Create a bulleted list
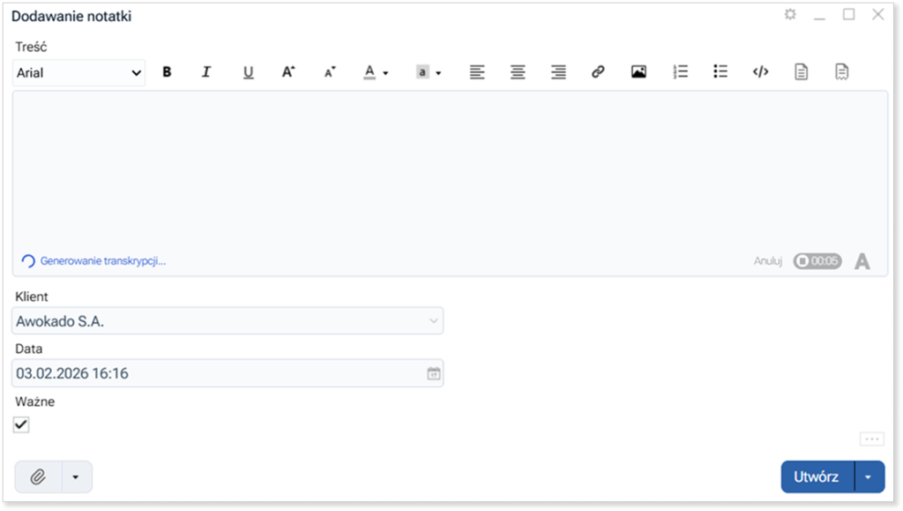The image size is (903, 511). pyautogui.click(x=720, y=72)
